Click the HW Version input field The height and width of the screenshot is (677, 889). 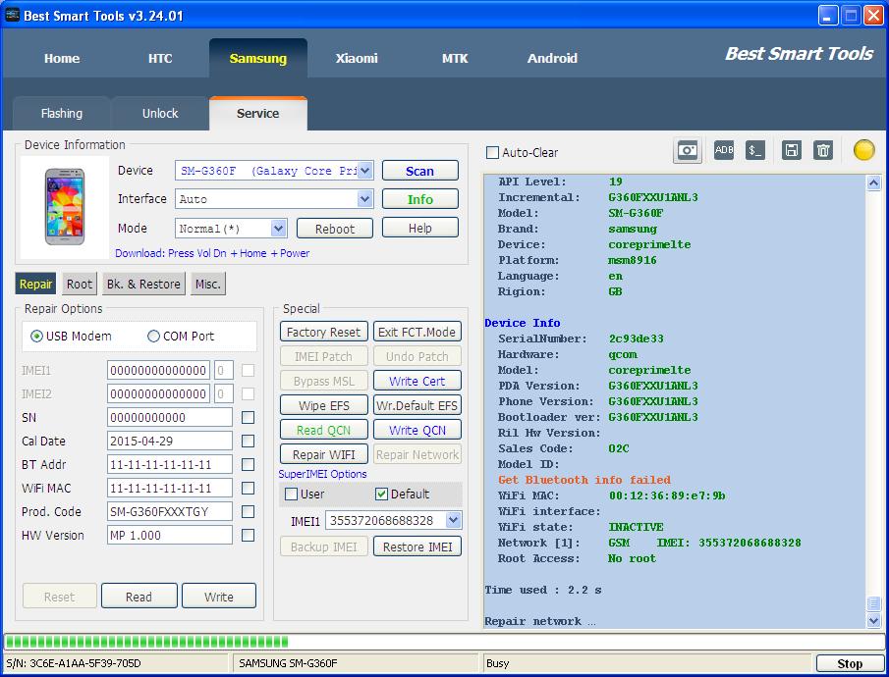click(170, 535)
